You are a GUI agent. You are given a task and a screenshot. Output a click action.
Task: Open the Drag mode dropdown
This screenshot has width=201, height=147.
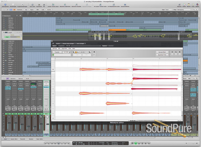[x=184, y=9]
